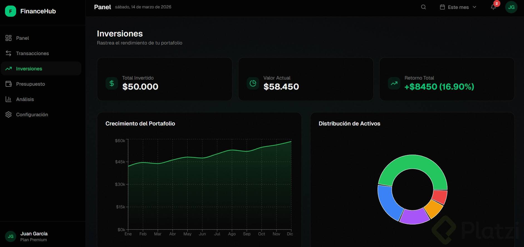
Task: Click the Presupuesto wallet icon
Action: tap(8, 84)
